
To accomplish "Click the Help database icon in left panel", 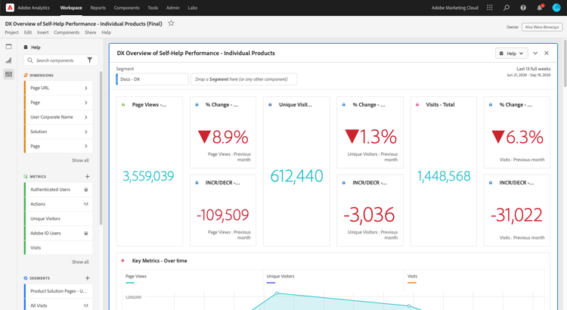I will pos(26,47).
